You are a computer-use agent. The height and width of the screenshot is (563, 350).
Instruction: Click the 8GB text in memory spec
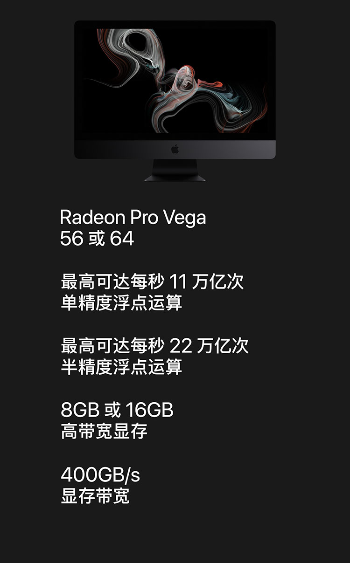80,410
